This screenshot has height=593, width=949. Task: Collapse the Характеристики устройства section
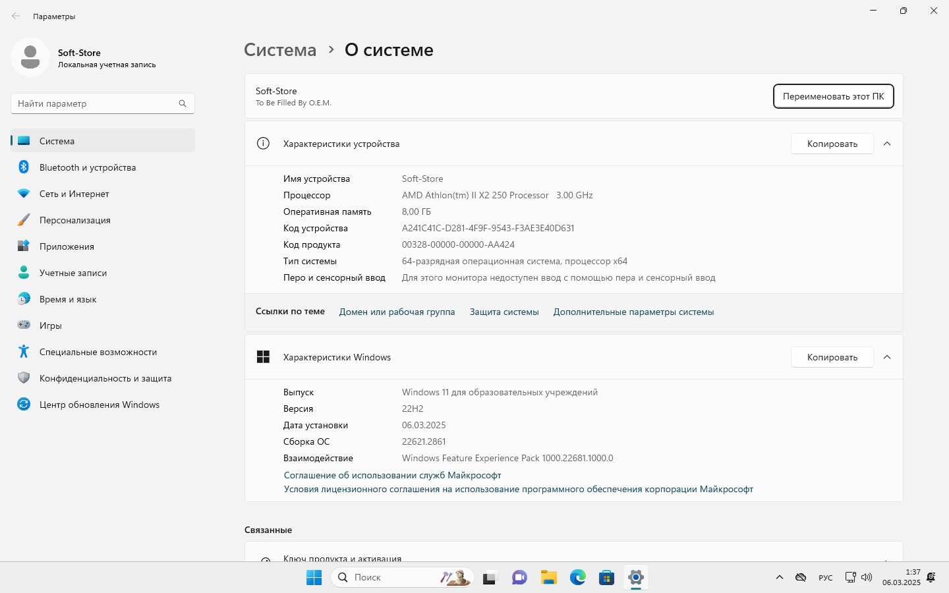coord(887,144)
